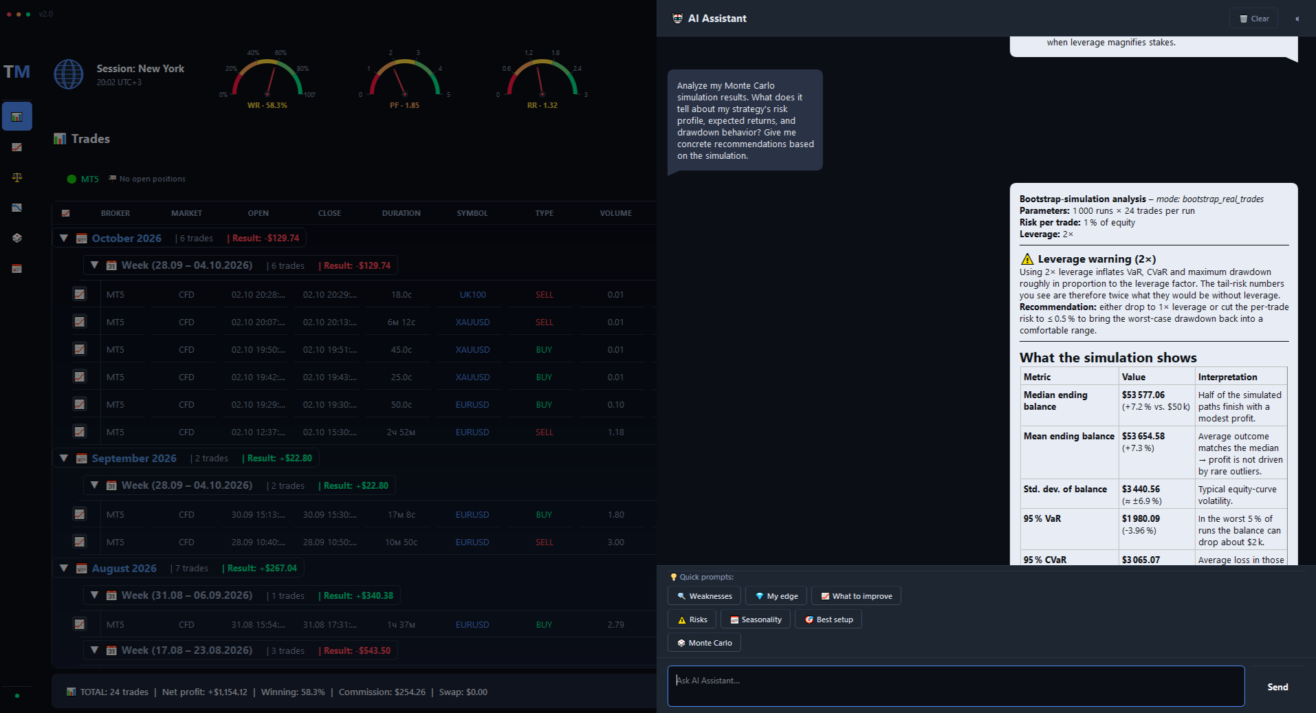Viewport: 1316px width, 713px height.
Task: Choose the Seasonality quick prompt
Action: pos(756,619)
